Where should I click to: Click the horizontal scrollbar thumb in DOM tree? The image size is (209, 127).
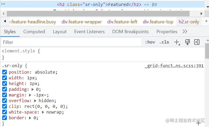tap(98, 14)
